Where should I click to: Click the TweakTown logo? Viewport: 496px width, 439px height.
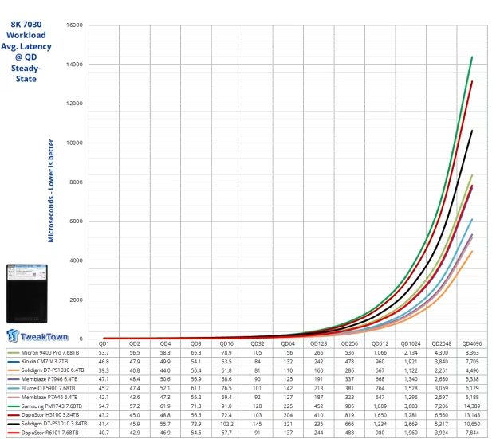37,336
